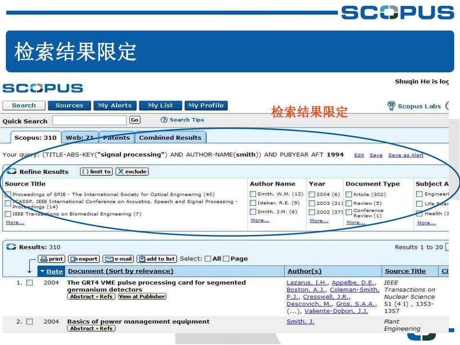This screenshot has height=345, width=460.
Task: Expand More under Author Name
Action: point(260,220)
